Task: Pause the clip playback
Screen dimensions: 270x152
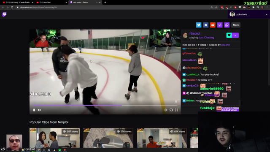Action: [34, 110]
